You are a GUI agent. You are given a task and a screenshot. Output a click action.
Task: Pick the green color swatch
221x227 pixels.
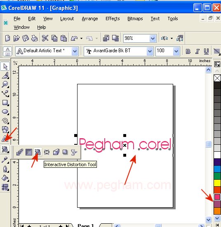click(x=217, y=176)
